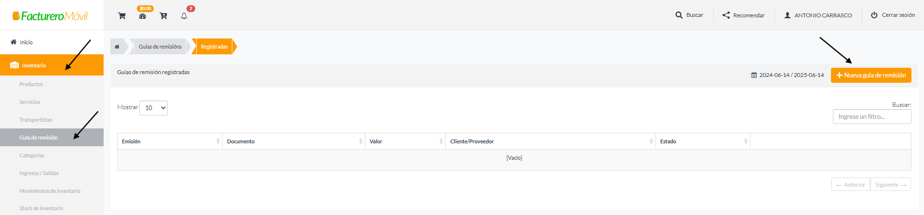Click the home icon in the breadcrumb
Viewport: 924px width, 215px height.
point(117,47)
